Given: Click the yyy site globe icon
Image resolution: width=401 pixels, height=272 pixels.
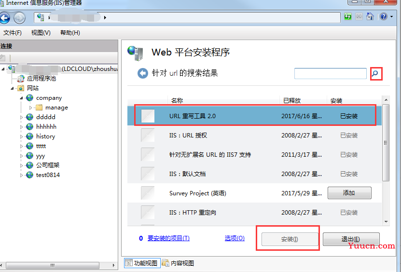Looking at the screenshot, I should (x=29, y=156).
